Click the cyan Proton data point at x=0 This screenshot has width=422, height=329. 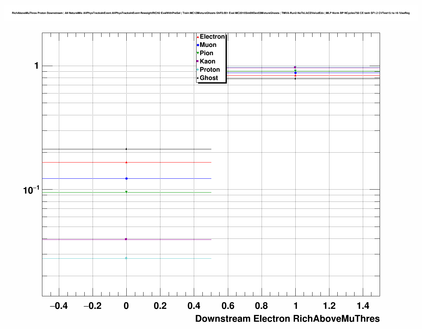126,258
